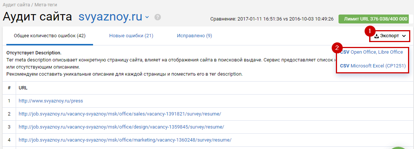Open the sales vacancy-1391821 resume URL
The width and height of the screenshot is (414, 149).
120,114
